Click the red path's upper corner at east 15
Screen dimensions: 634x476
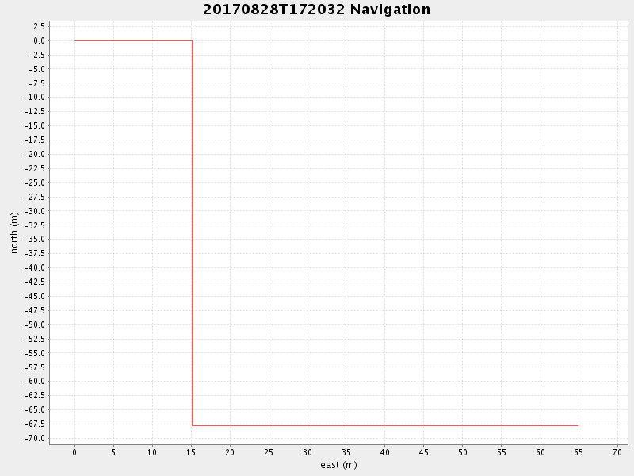coord(192,40)
